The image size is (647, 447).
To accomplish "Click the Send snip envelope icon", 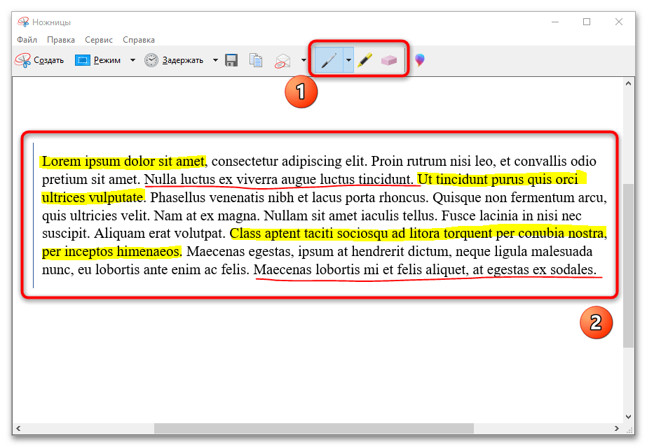I will pos(282,60).
